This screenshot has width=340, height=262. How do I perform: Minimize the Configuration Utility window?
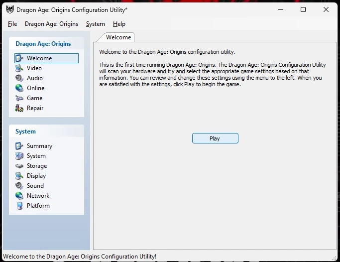pyautogui.click(x=281, y=9)
